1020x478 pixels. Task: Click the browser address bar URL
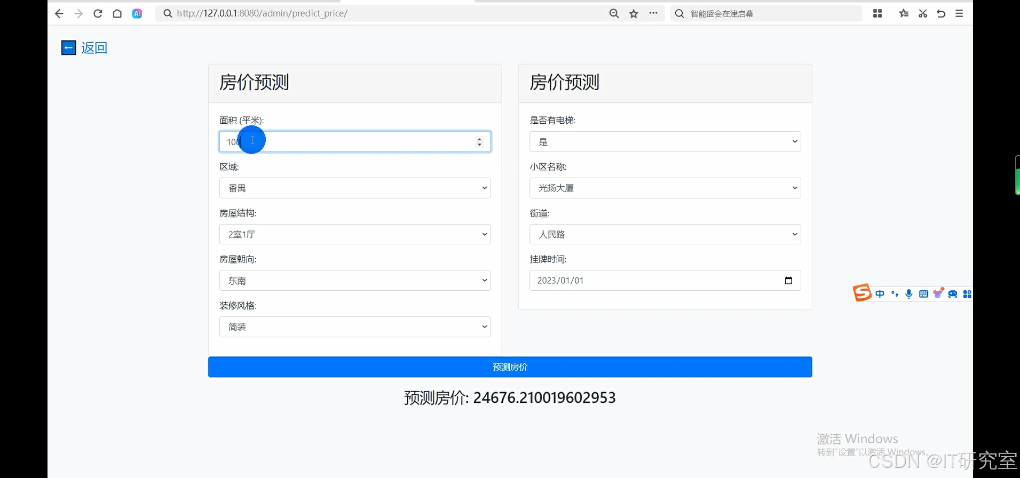262,13
